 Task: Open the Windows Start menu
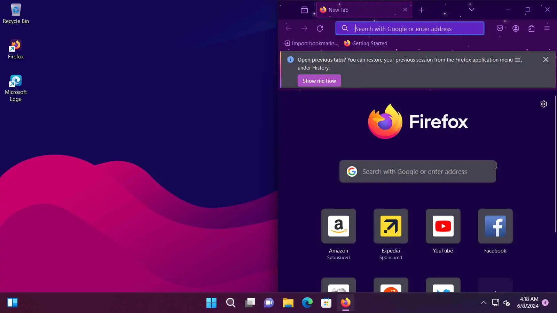tap(211, 303)
